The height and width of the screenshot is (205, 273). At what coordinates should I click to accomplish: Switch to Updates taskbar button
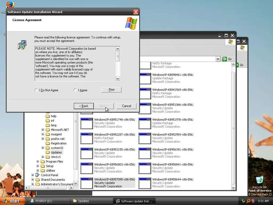pos(91,201)
